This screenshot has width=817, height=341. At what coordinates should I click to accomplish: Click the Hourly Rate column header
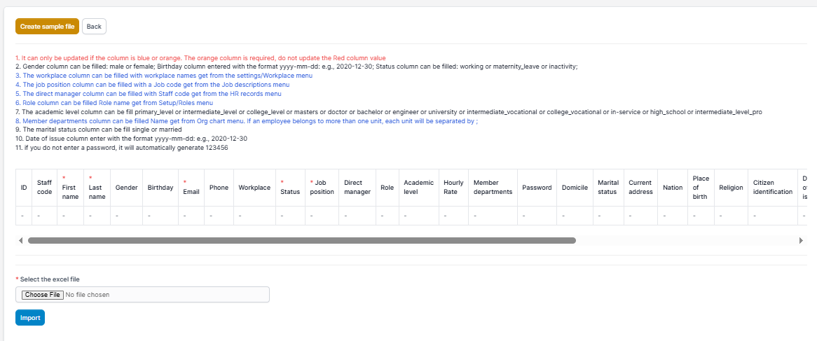coord(453,188)
